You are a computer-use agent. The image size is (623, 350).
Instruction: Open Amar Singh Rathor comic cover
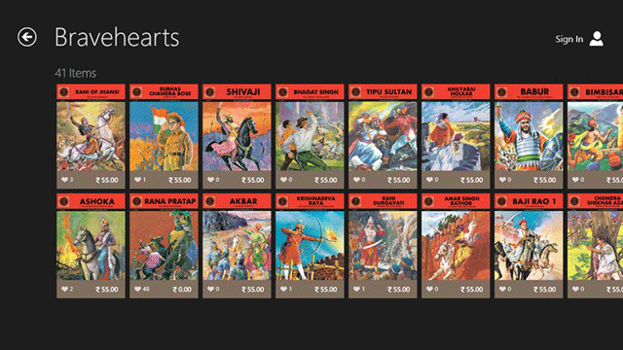[456, 246]
